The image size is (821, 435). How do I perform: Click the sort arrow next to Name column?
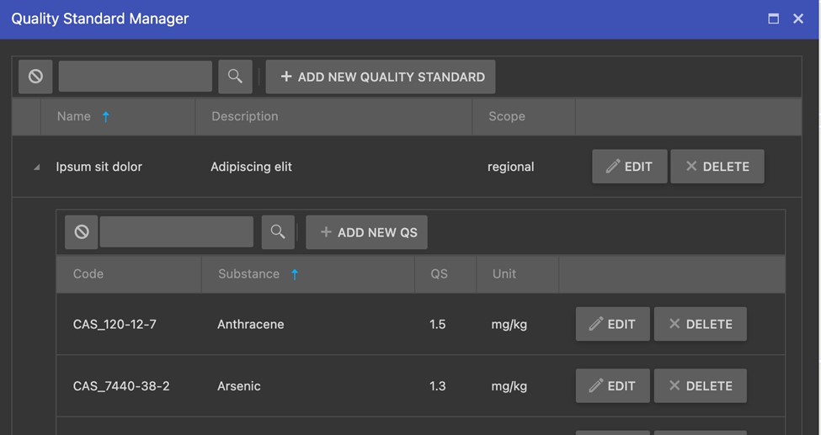106,117
